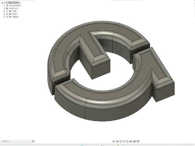This screenshot has height=146, width=195.
Task: Expand the Bodies folder
Action: pos(4,14)
